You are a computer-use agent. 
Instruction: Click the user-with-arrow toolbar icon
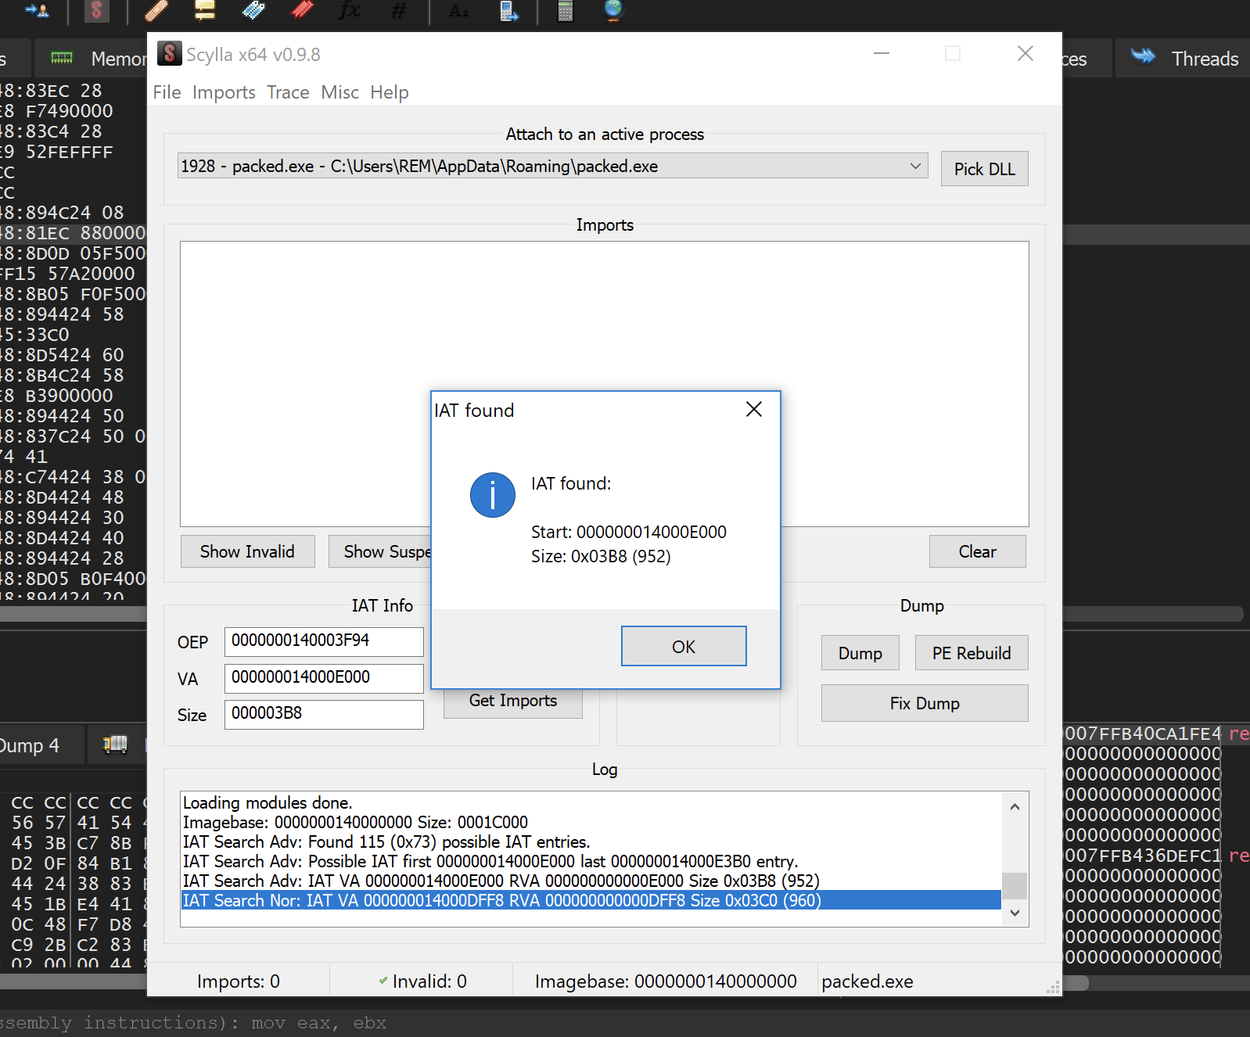tap(37, 10)
